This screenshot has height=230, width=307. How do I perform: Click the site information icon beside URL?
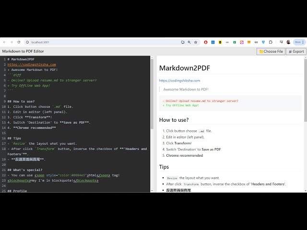[x=28, y=42]
